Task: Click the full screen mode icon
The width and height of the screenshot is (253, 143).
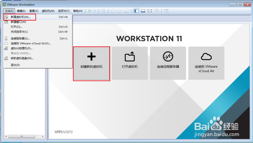Action: pos(150,11)
